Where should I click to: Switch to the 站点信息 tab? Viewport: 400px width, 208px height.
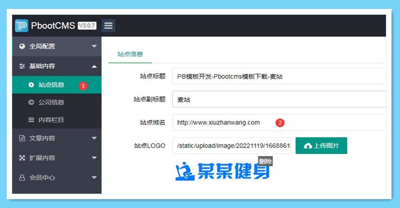pos(130,54)
